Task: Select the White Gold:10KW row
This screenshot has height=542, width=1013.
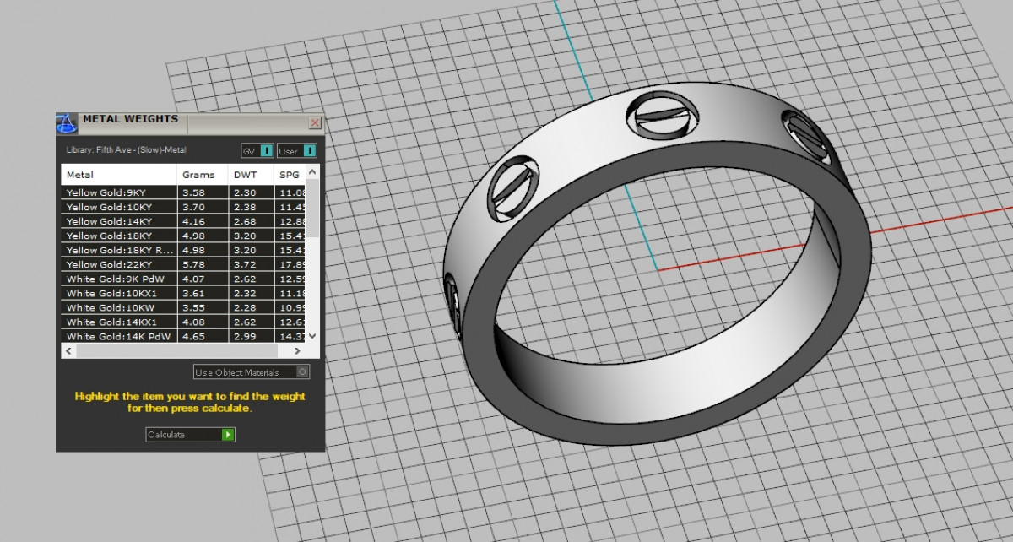Action: coord(118,307)
